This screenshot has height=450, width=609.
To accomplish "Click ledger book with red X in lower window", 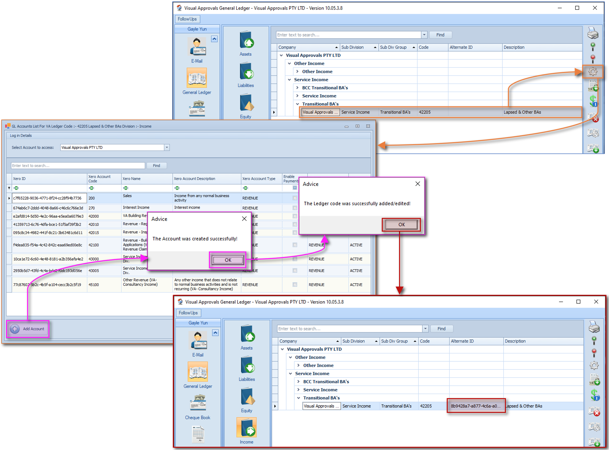I will pyautogui.click(x=594, y=412).
